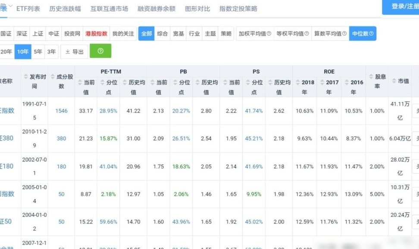Sort by 市值 column arrows
This screenshot has width=419, height=249.
[394, 81]
